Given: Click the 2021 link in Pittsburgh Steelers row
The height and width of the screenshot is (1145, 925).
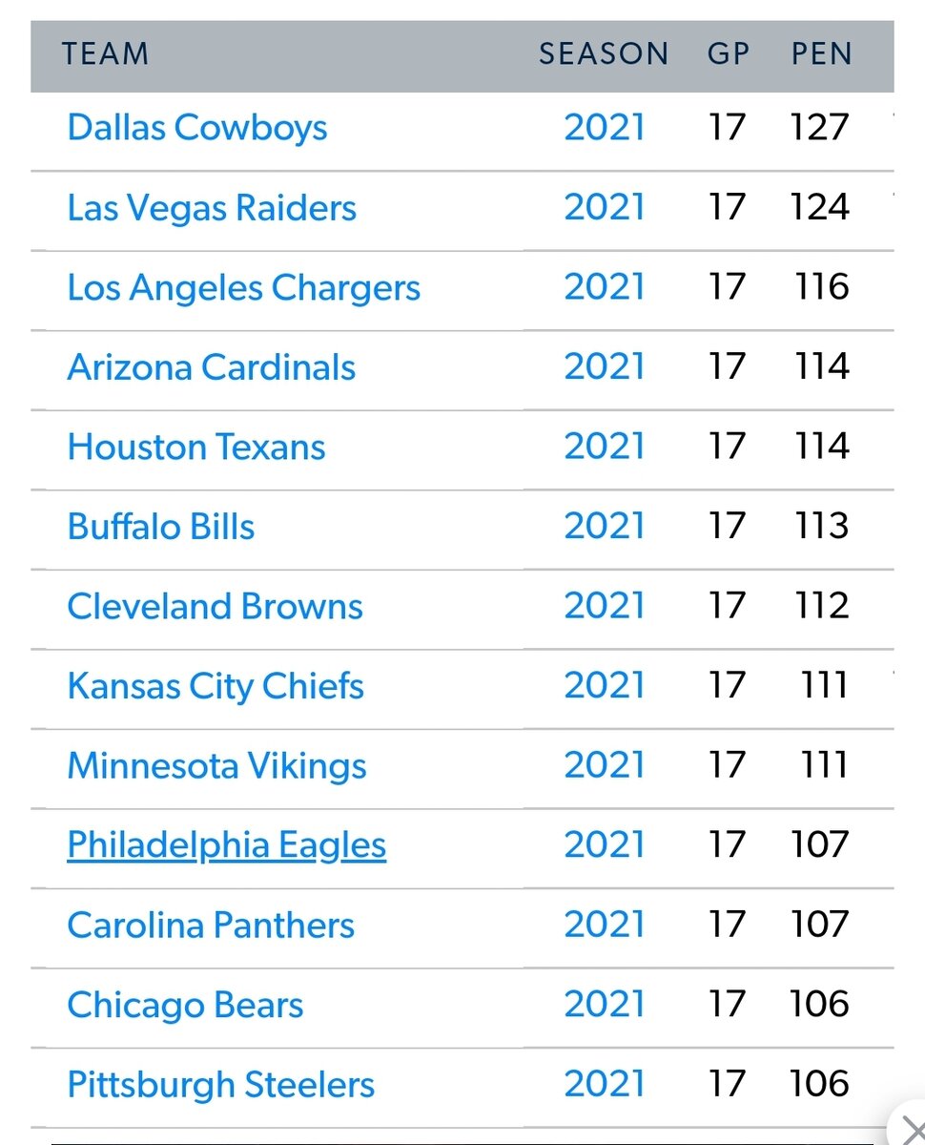Looking at the screenshot, I should point(605,1085).
